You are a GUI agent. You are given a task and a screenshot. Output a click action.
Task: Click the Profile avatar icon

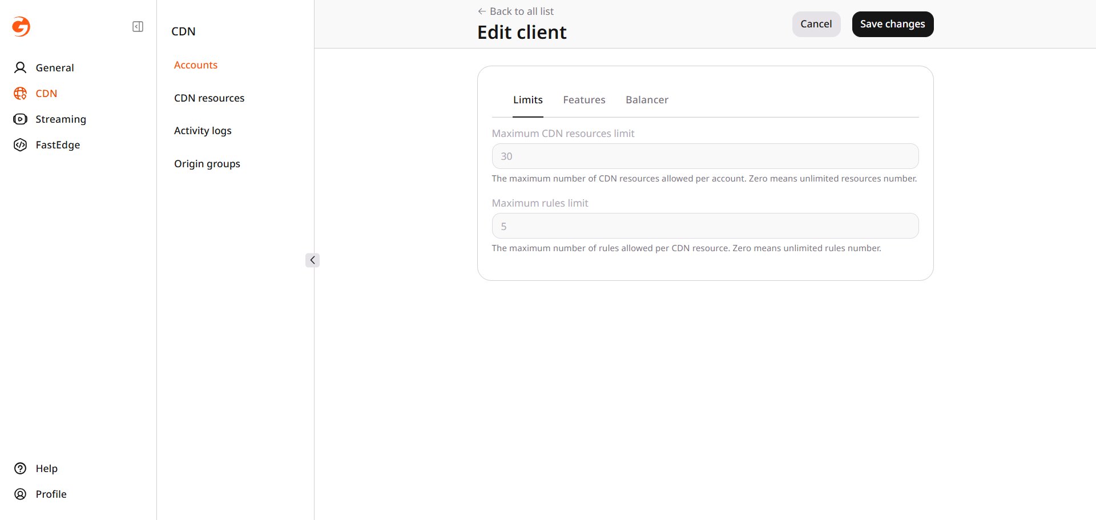tap(21, 494)
